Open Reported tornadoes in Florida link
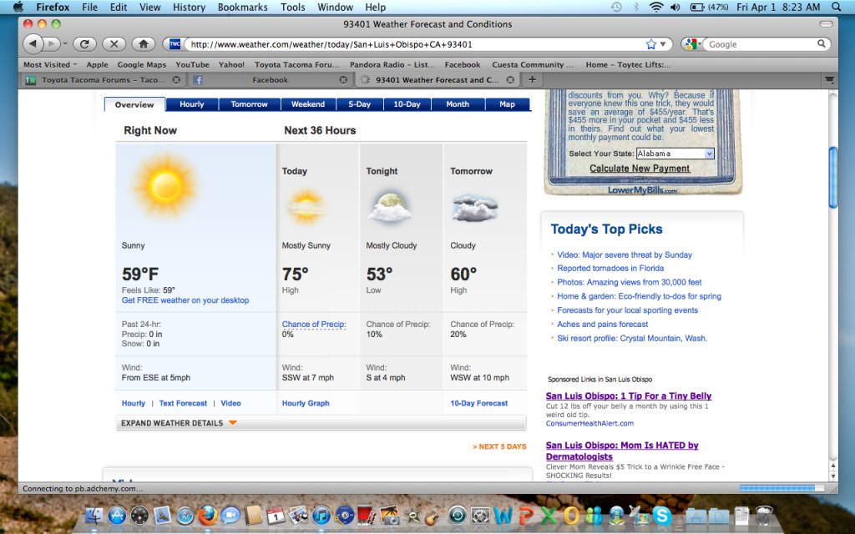This screenshot has width=855, height=534. [x=610, y=268]
